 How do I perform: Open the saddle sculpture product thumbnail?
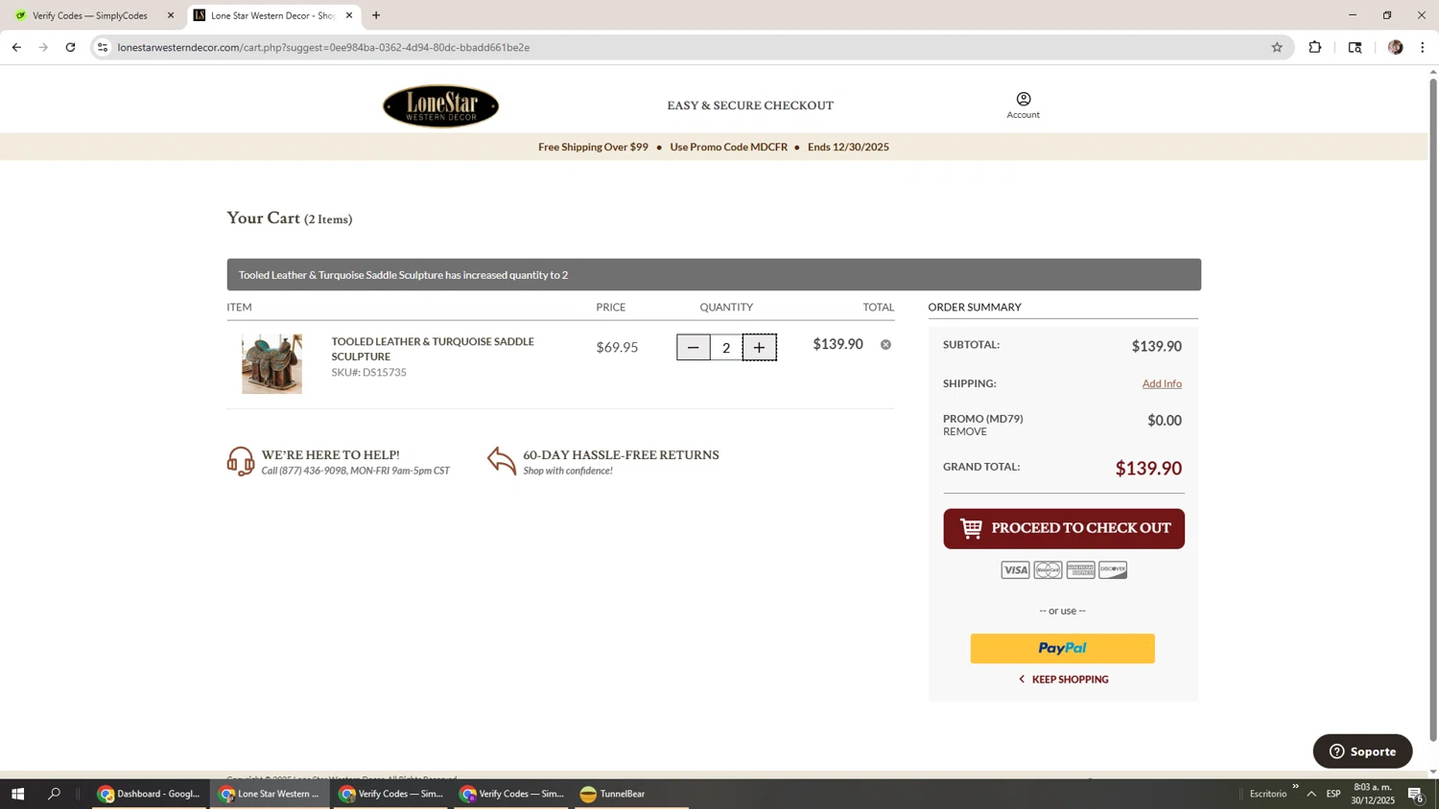pyautogui.click(x=271, y=364)
